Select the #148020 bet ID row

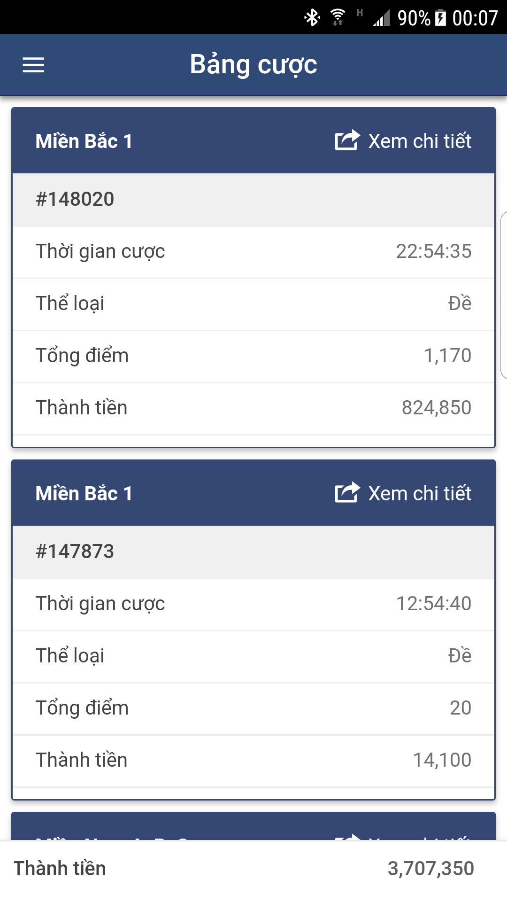click(x=253, y=199)
